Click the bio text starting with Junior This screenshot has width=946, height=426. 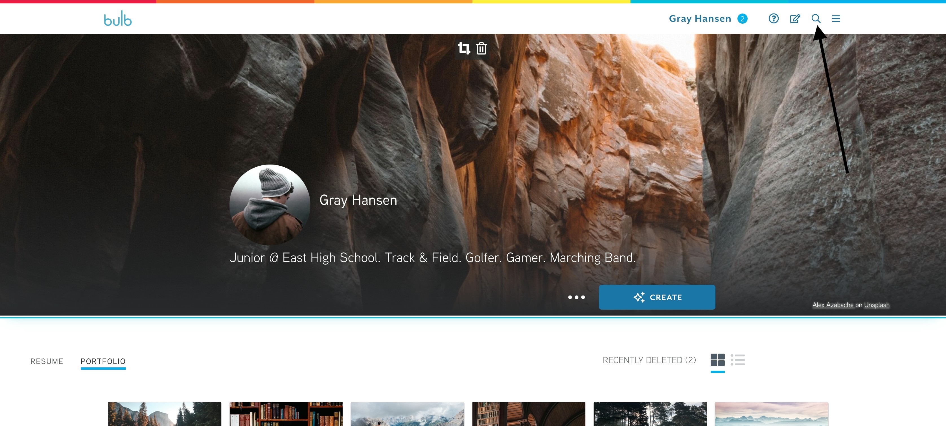[433, 257]
